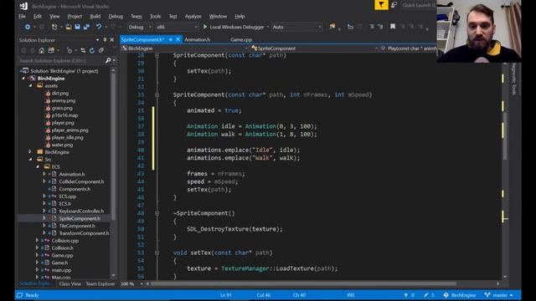Collapse the SpriteComponent constructor at line 33
The width and height of the screenshot is (536, 301).
(157, 94)
